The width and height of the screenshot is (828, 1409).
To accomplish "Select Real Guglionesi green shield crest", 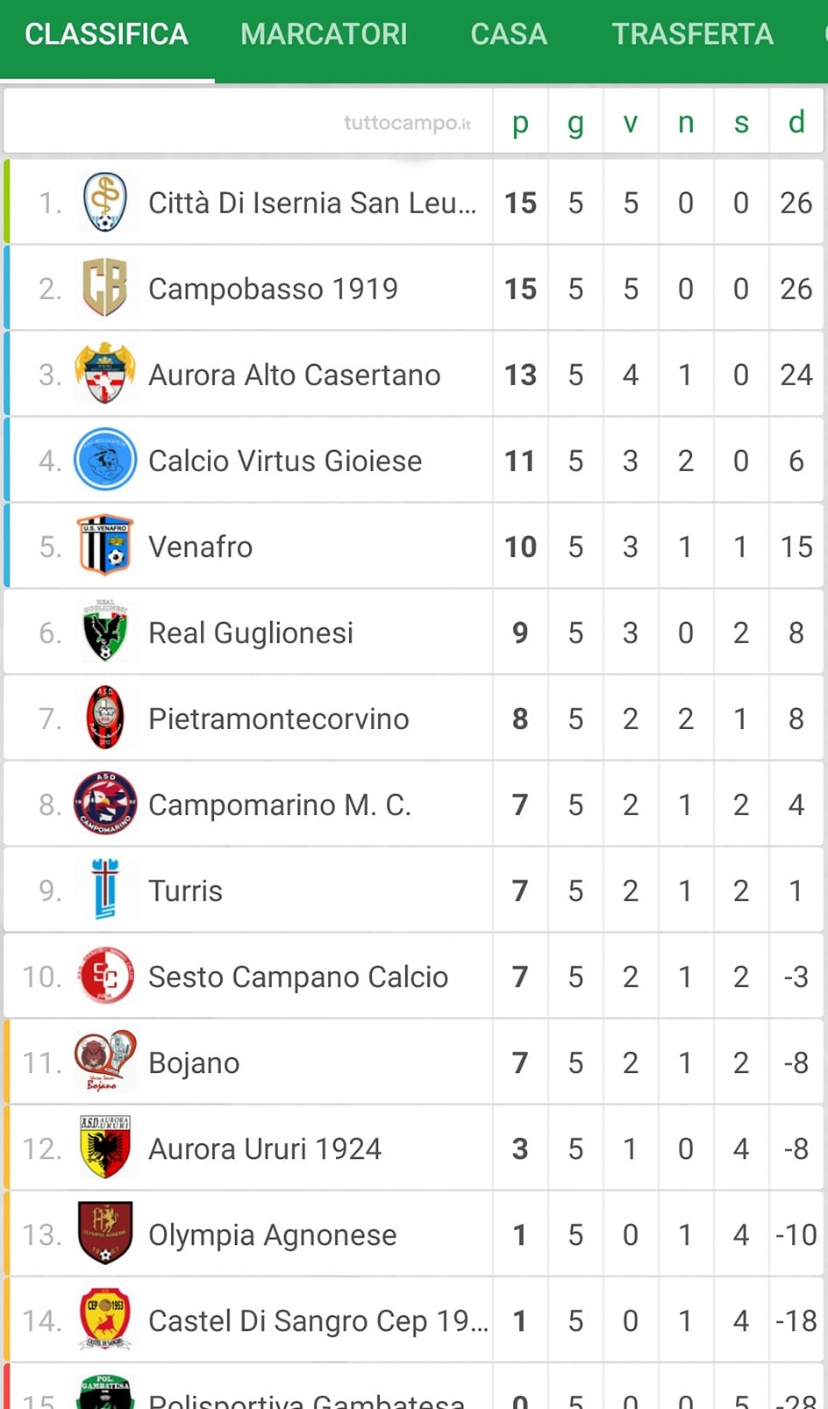I will pos(105,632).
